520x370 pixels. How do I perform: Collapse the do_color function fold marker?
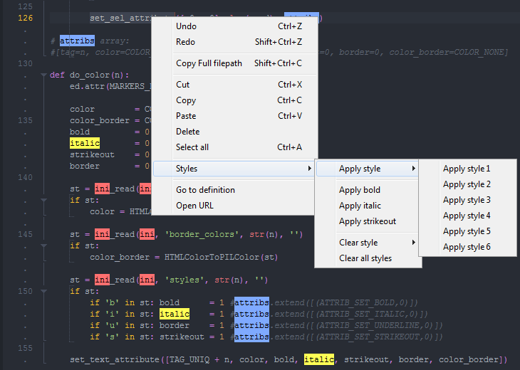point(43,75)
